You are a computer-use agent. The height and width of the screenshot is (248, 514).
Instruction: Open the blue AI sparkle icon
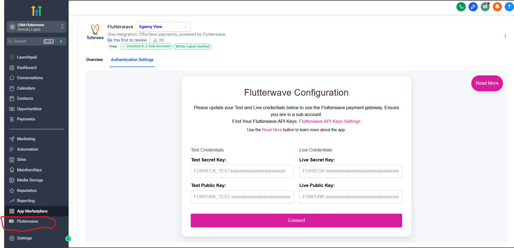(x=473, y=7)
